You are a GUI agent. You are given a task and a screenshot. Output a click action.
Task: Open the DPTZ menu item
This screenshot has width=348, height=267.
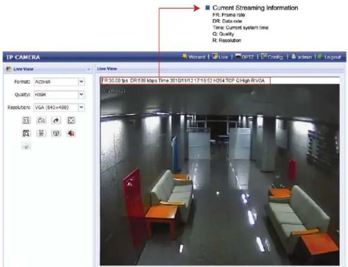click(245, 57)
